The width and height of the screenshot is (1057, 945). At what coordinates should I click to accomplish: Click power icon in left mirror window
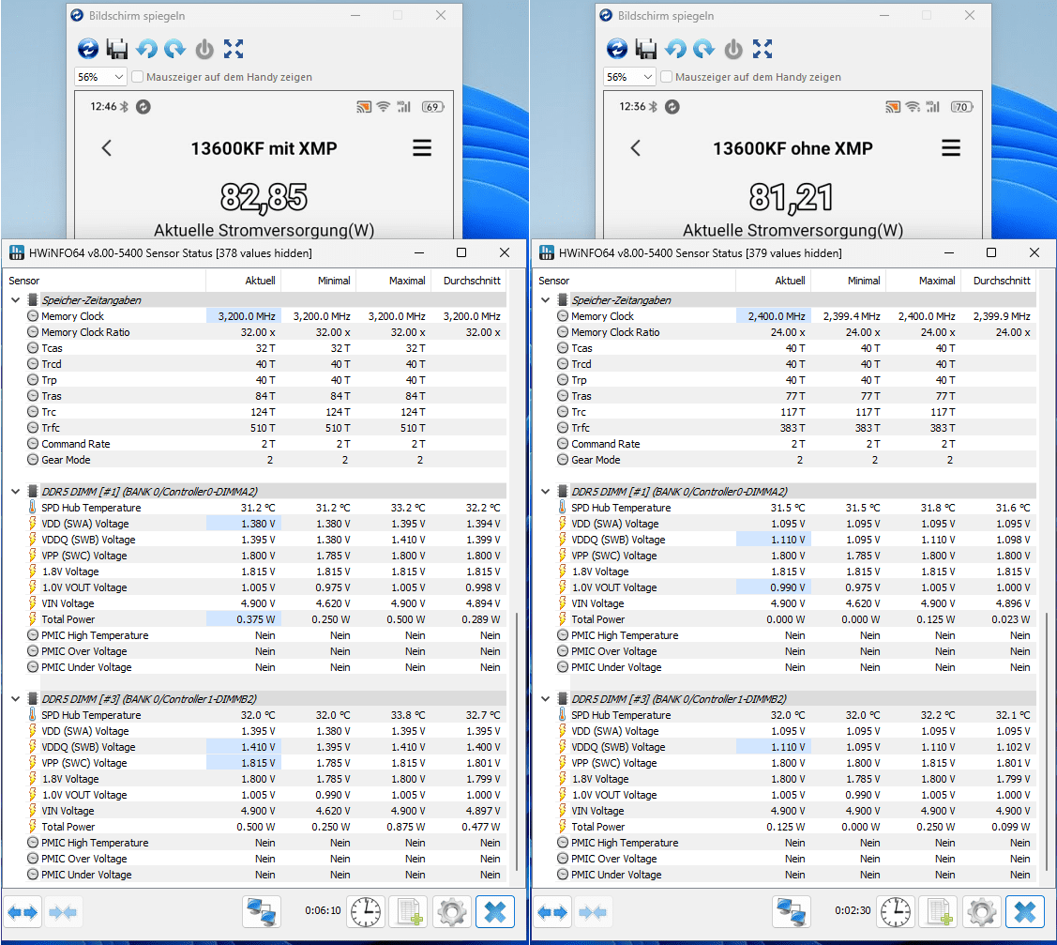tap(204, 49)
